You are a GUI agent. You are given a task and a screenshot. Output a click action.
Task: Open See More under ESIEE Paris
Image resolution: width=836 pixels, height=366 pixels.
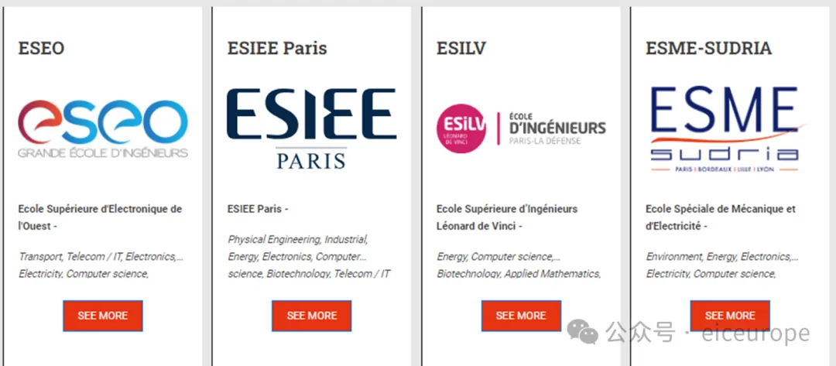[x=311, y=316]
